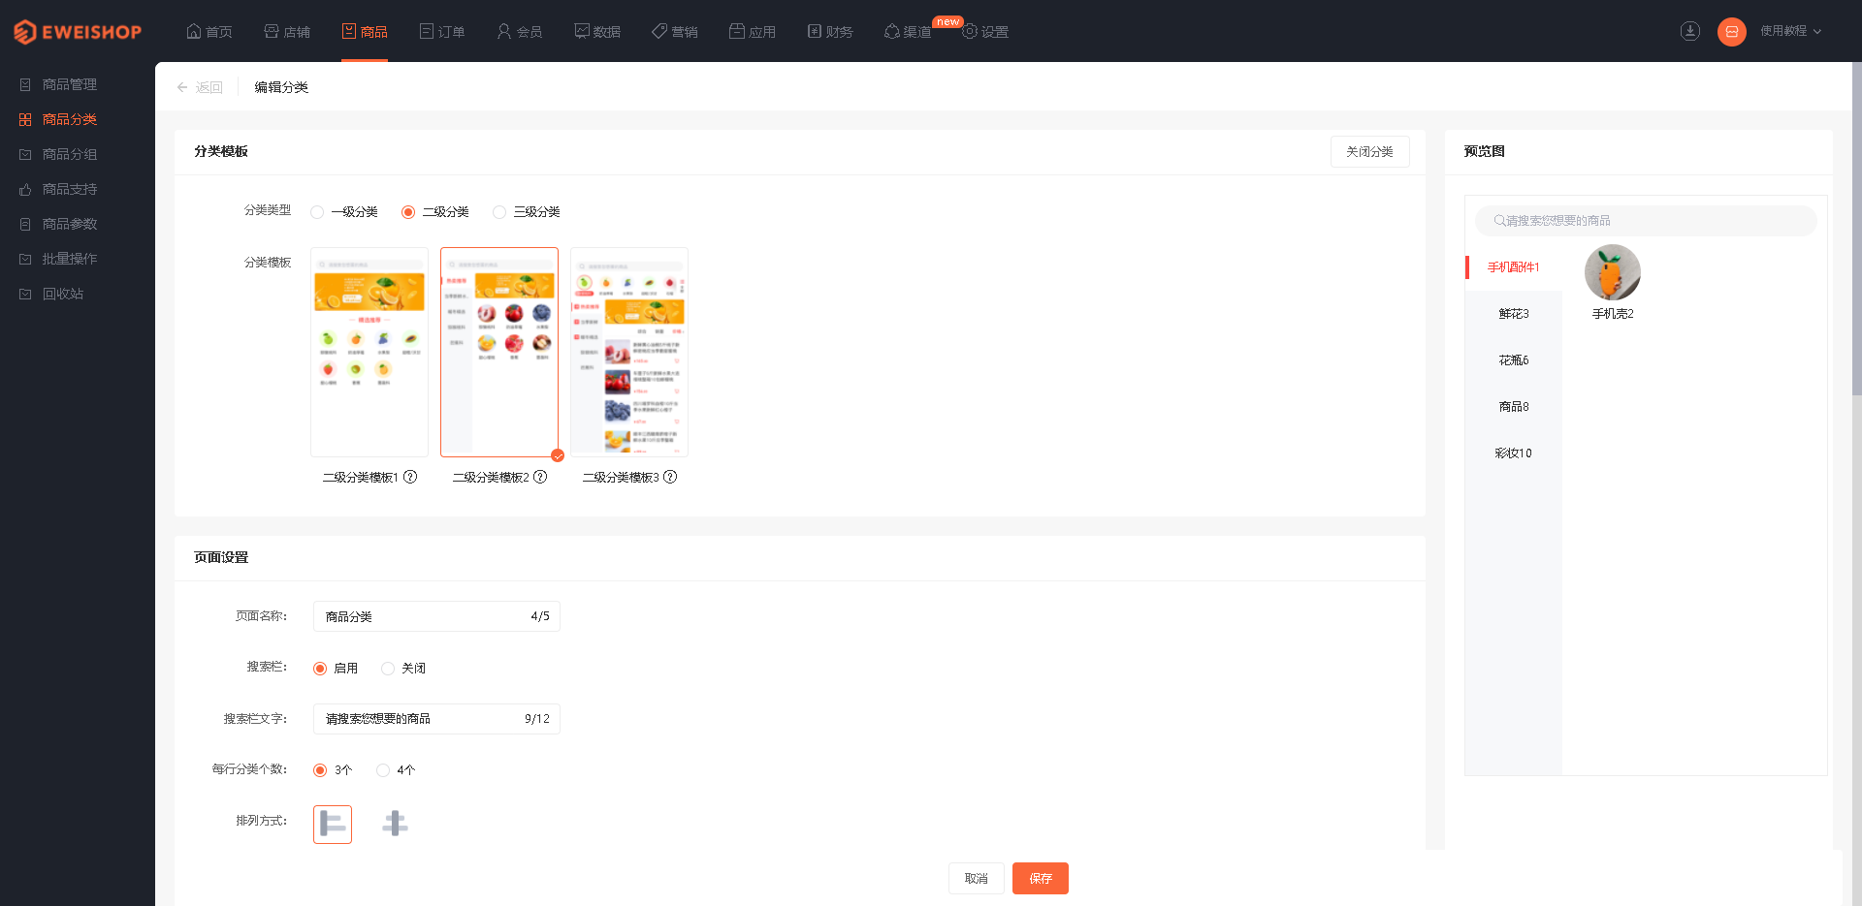1862x906 pixels.
Task: Click the 关闭分类 button
Action: coord(1369,152)
